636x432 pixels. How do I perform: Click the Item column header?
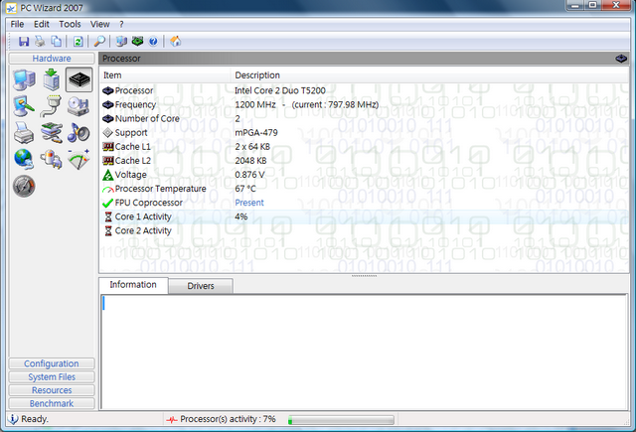click(x=165, y=75)
